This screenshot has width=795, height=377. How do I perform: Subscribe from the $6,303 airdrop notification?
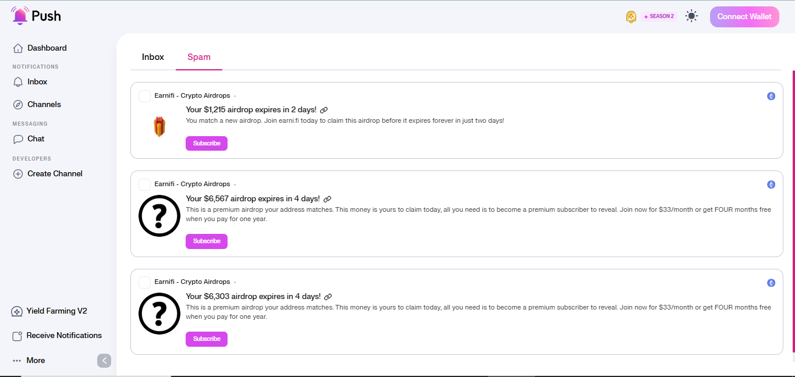(207, 339)
